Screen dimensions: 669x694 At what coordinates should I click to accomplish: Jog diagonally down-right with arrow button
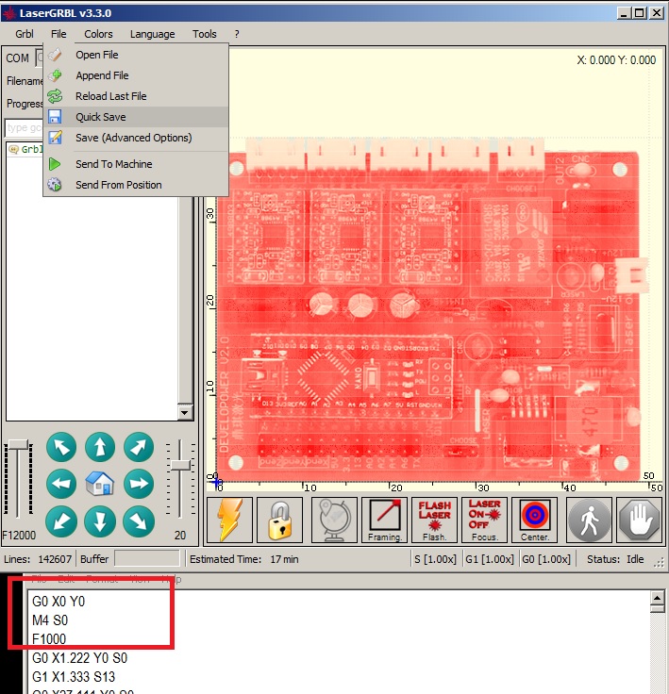coord(139,521)
